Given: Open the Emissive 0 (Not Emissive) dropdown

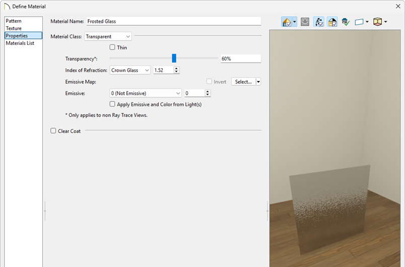Looking at the screenshot, I should click(x=146, y=93).
